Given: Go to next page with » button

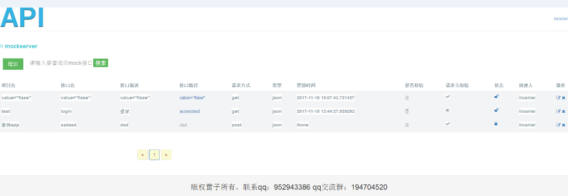Looking at the screenshot, I should 166,155.
